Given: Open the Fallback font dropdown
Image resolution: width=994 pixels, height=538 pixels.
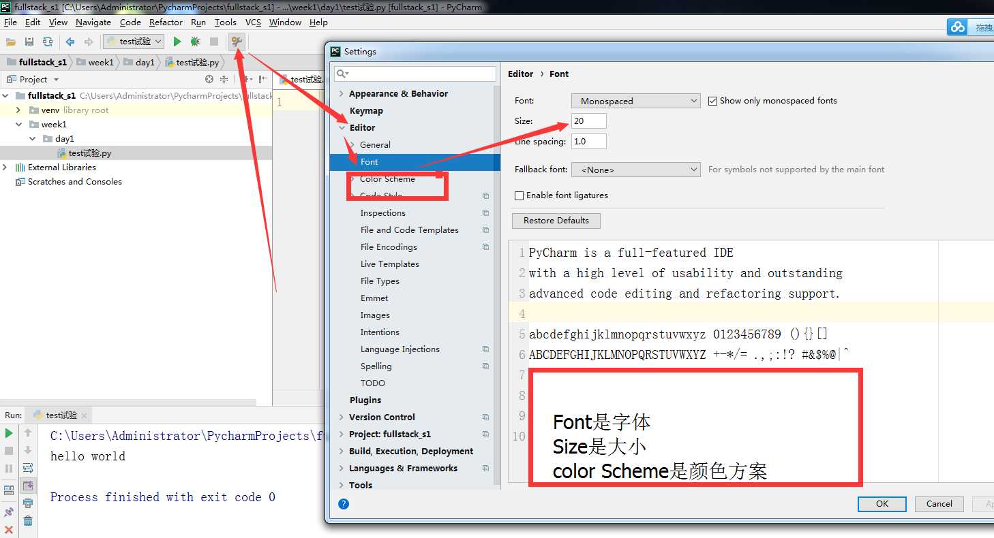Looking at the screenshot, I should coord(636,170).
